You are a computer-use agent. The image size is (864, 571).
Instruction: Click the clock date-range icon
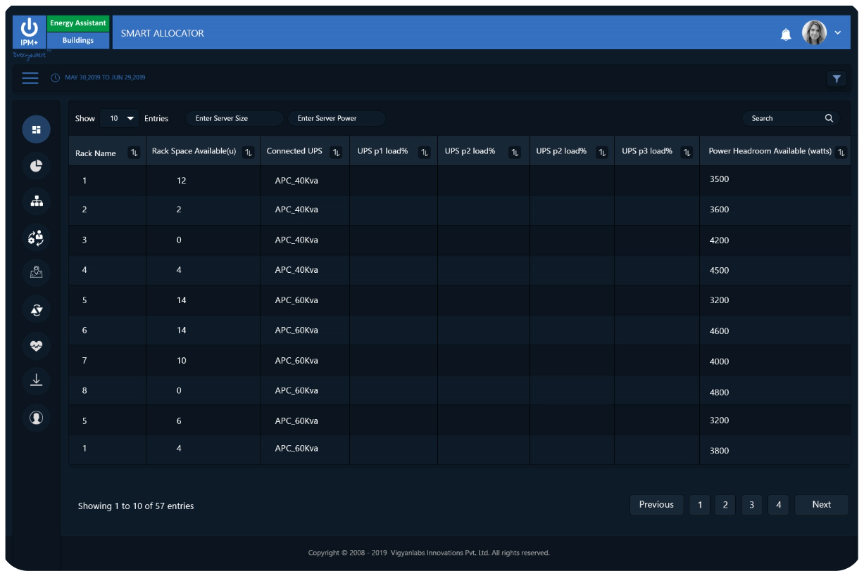[x=56, y=78]
